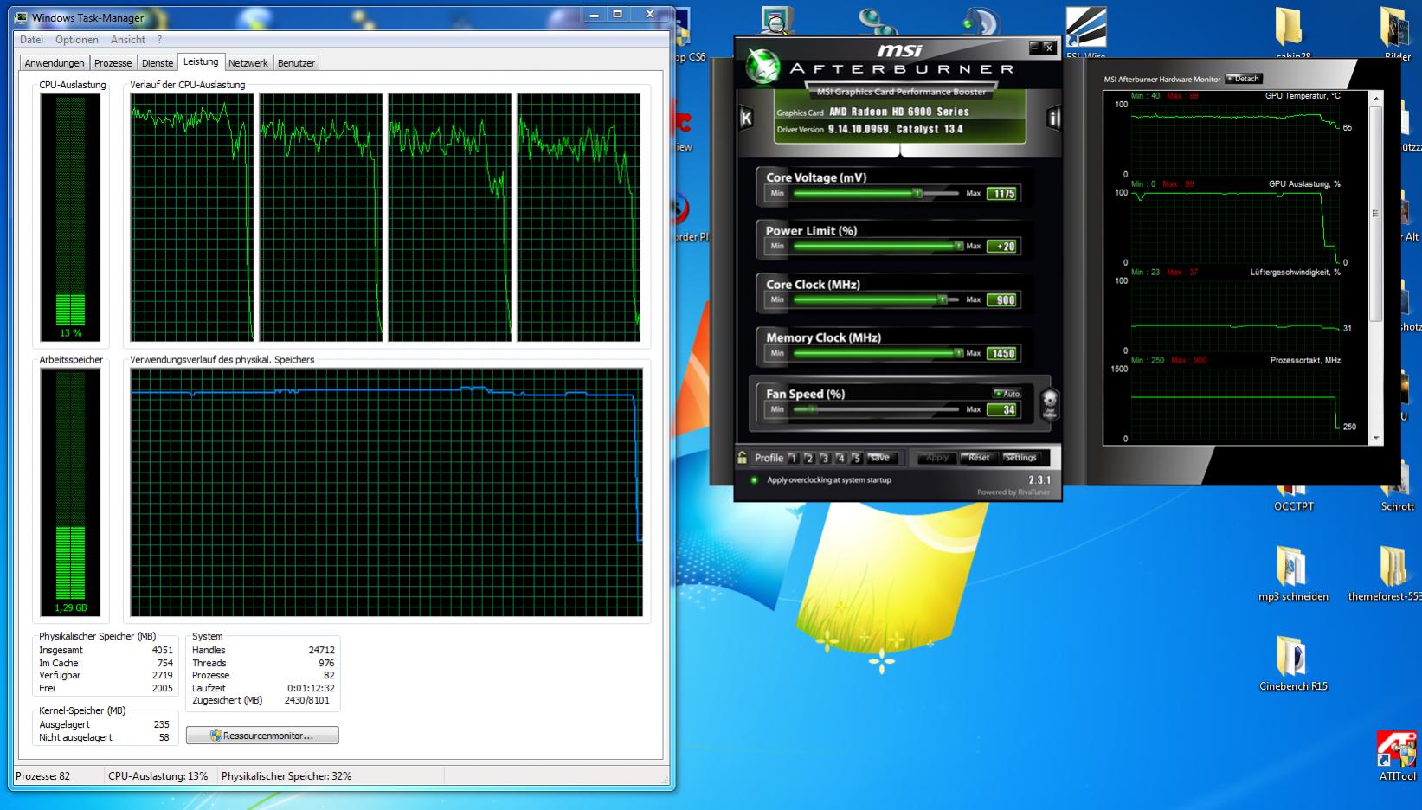Load Afterburner profile slot 1

click(x=793, y=458)
